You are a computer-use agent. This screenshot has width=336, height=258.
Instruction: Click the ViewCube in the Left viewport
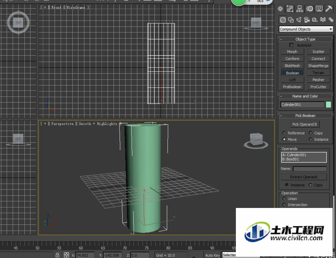(x=18, y=139)
